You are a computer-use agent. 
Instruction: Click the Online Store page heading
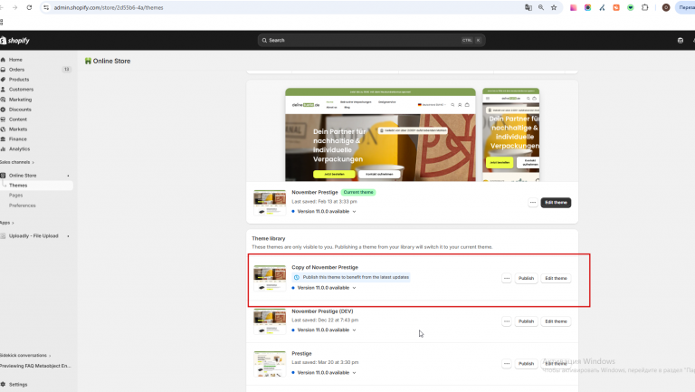111,62
